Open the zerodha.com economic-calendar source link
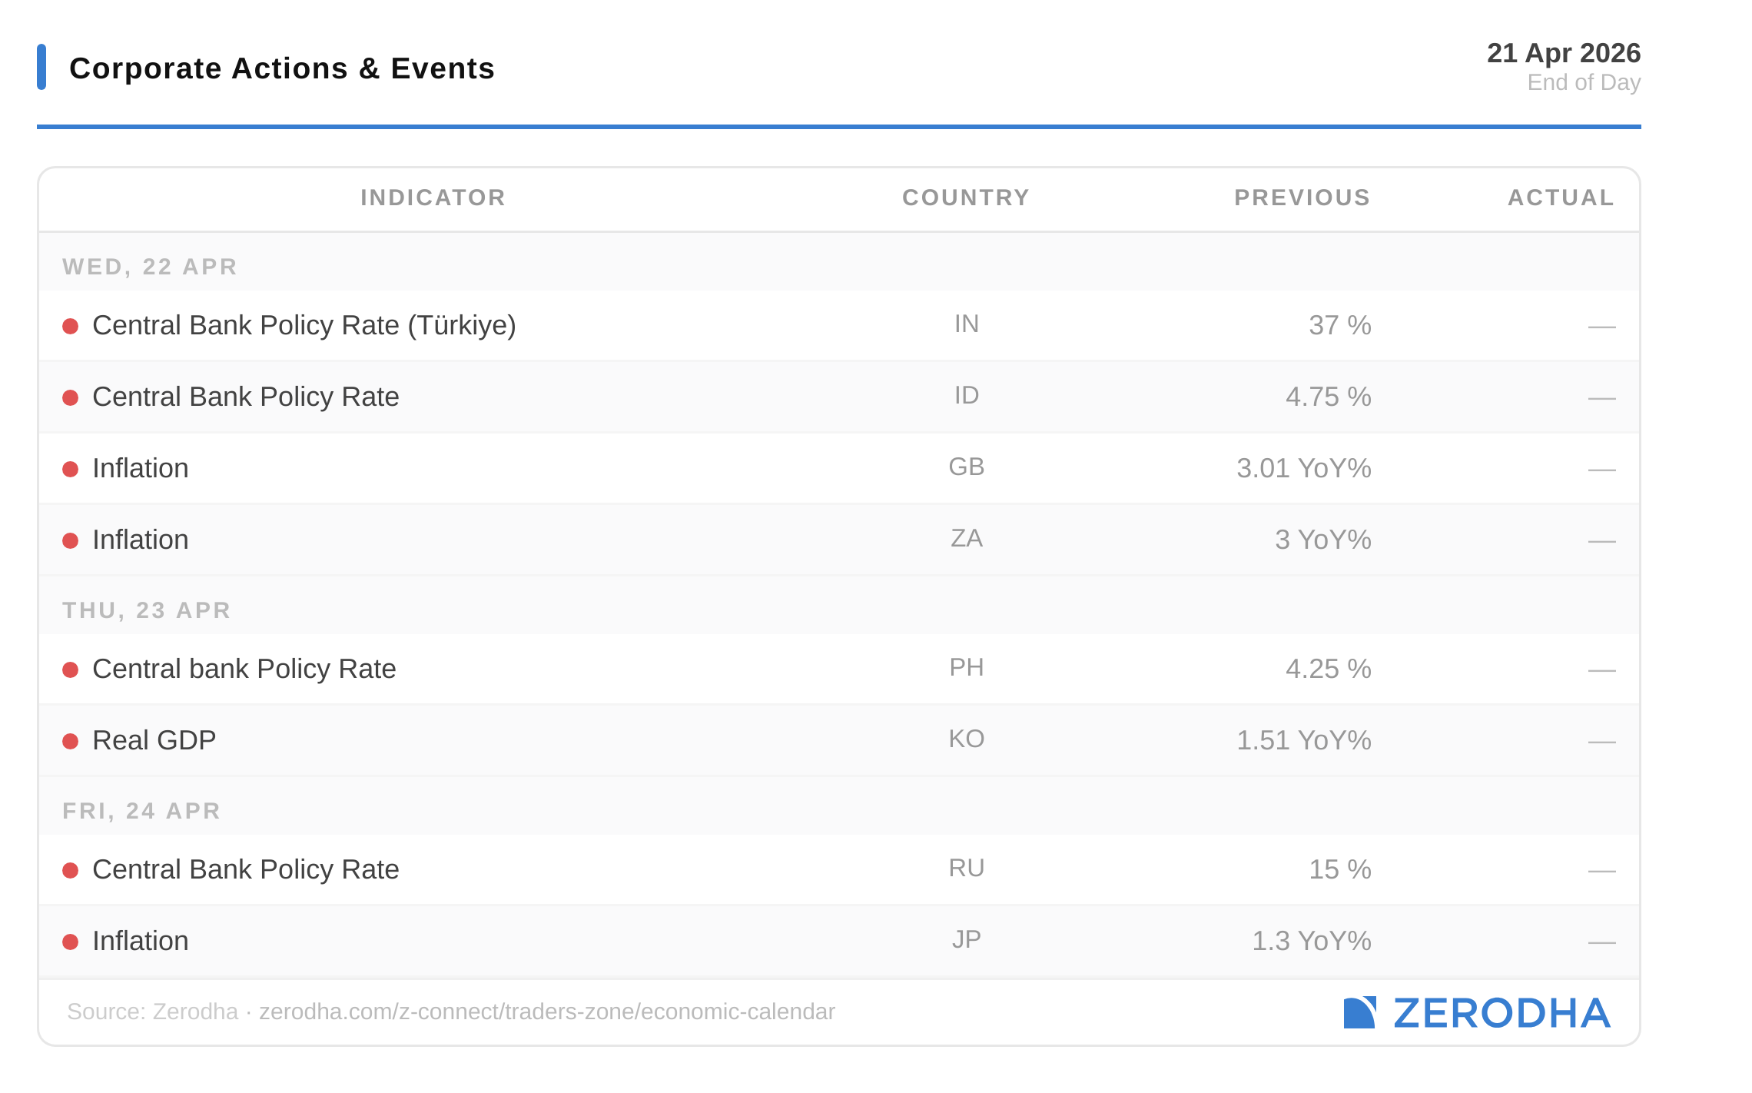1752x1093 pixels. (546, 1012)
